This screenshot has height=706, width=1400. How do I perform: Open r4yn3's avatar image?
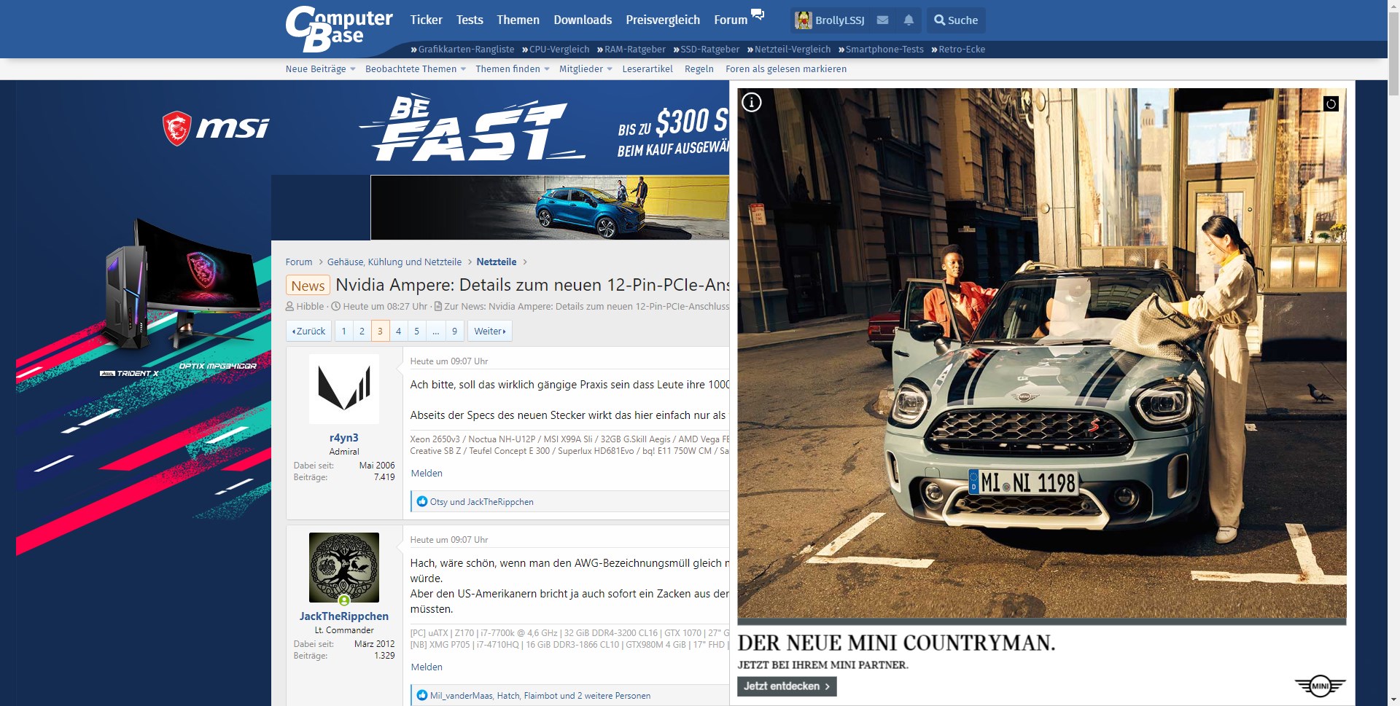(x=344, y=389)
